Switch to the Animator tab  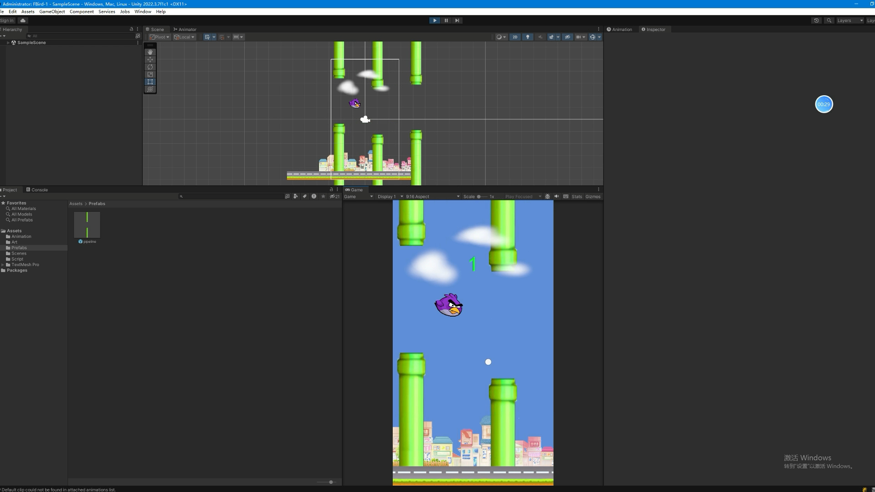point(185,29)
